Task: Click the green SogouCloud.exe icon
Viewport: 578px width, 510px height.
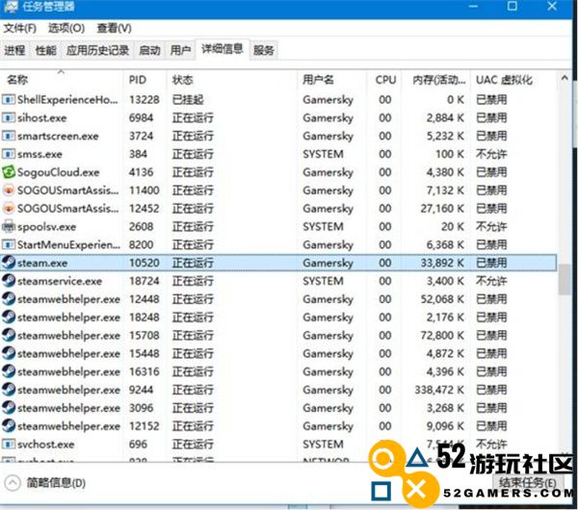Action: (9, 172)
